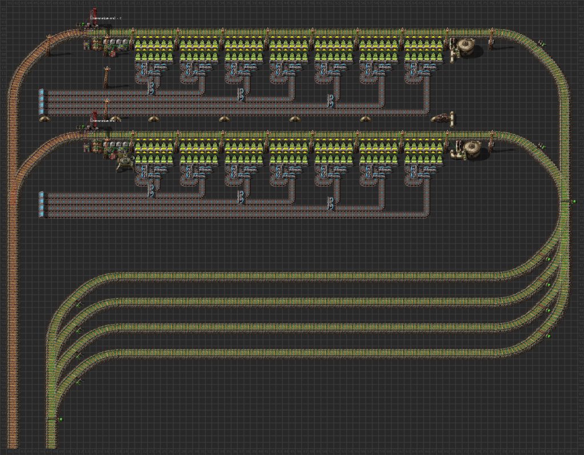584x455 pixels.
Task: Click the topmost green signal on the left stacker curves
Action: pos(79,305)
